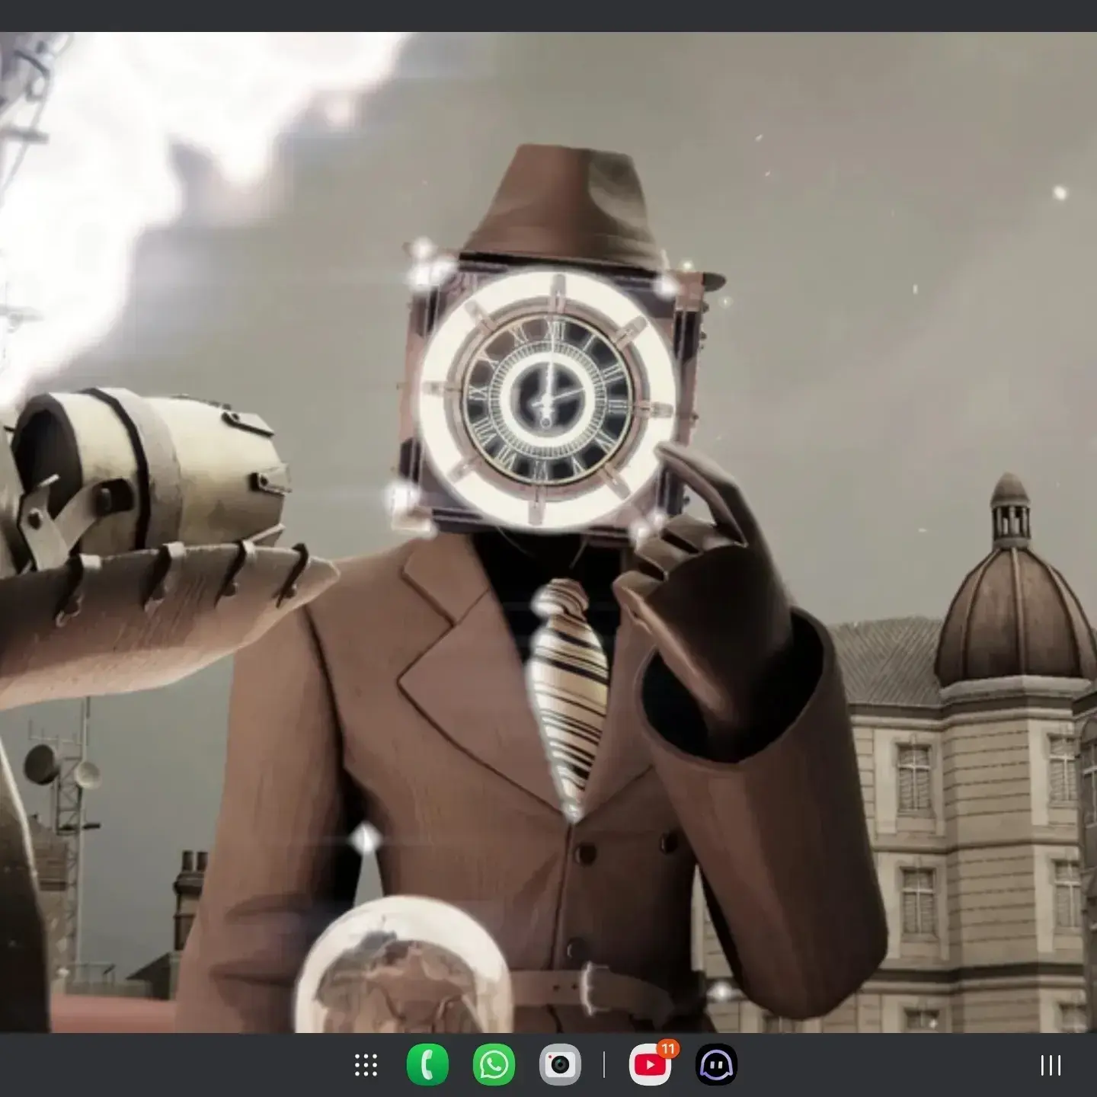Tap the glass orb at the bottom

pos(404,967)
